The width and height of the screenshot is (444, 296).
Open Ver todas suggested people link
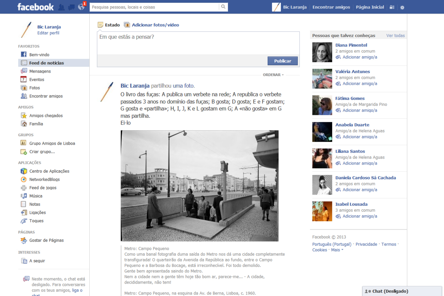395,36
